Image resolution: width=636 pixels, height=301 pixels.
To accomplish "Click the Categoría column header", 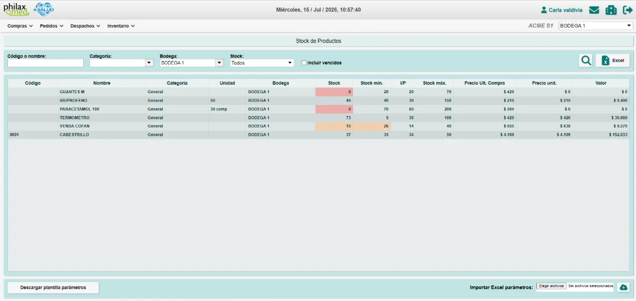I will click(x=177, y=83).
